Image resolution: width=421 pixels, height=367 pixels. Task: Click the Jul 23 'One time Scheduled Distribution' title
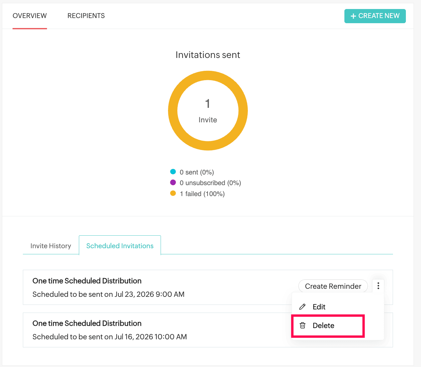tap(87, 281)
